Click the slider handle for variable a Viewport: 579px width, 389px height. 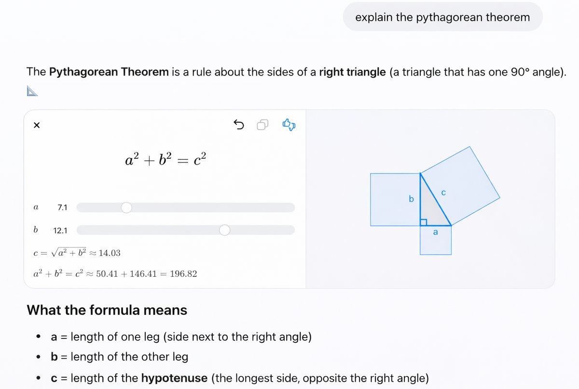(x=126, y=207)
